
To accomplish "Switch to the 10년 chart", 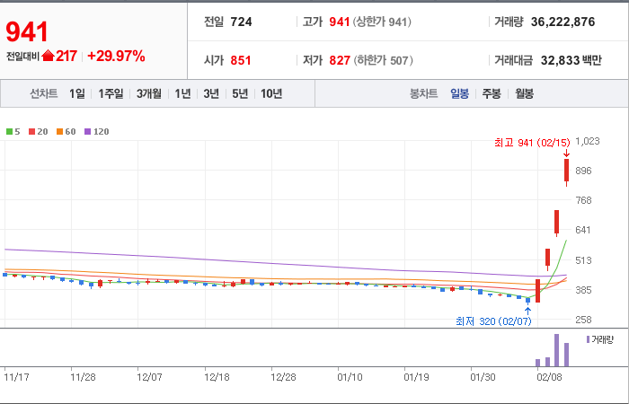I will tap(271, 93).
